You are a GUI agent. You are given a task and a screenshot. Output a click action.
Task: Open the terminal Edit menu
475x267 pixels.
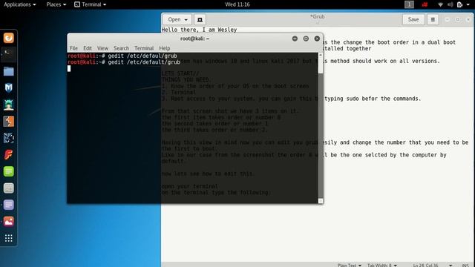pos(88,48)
